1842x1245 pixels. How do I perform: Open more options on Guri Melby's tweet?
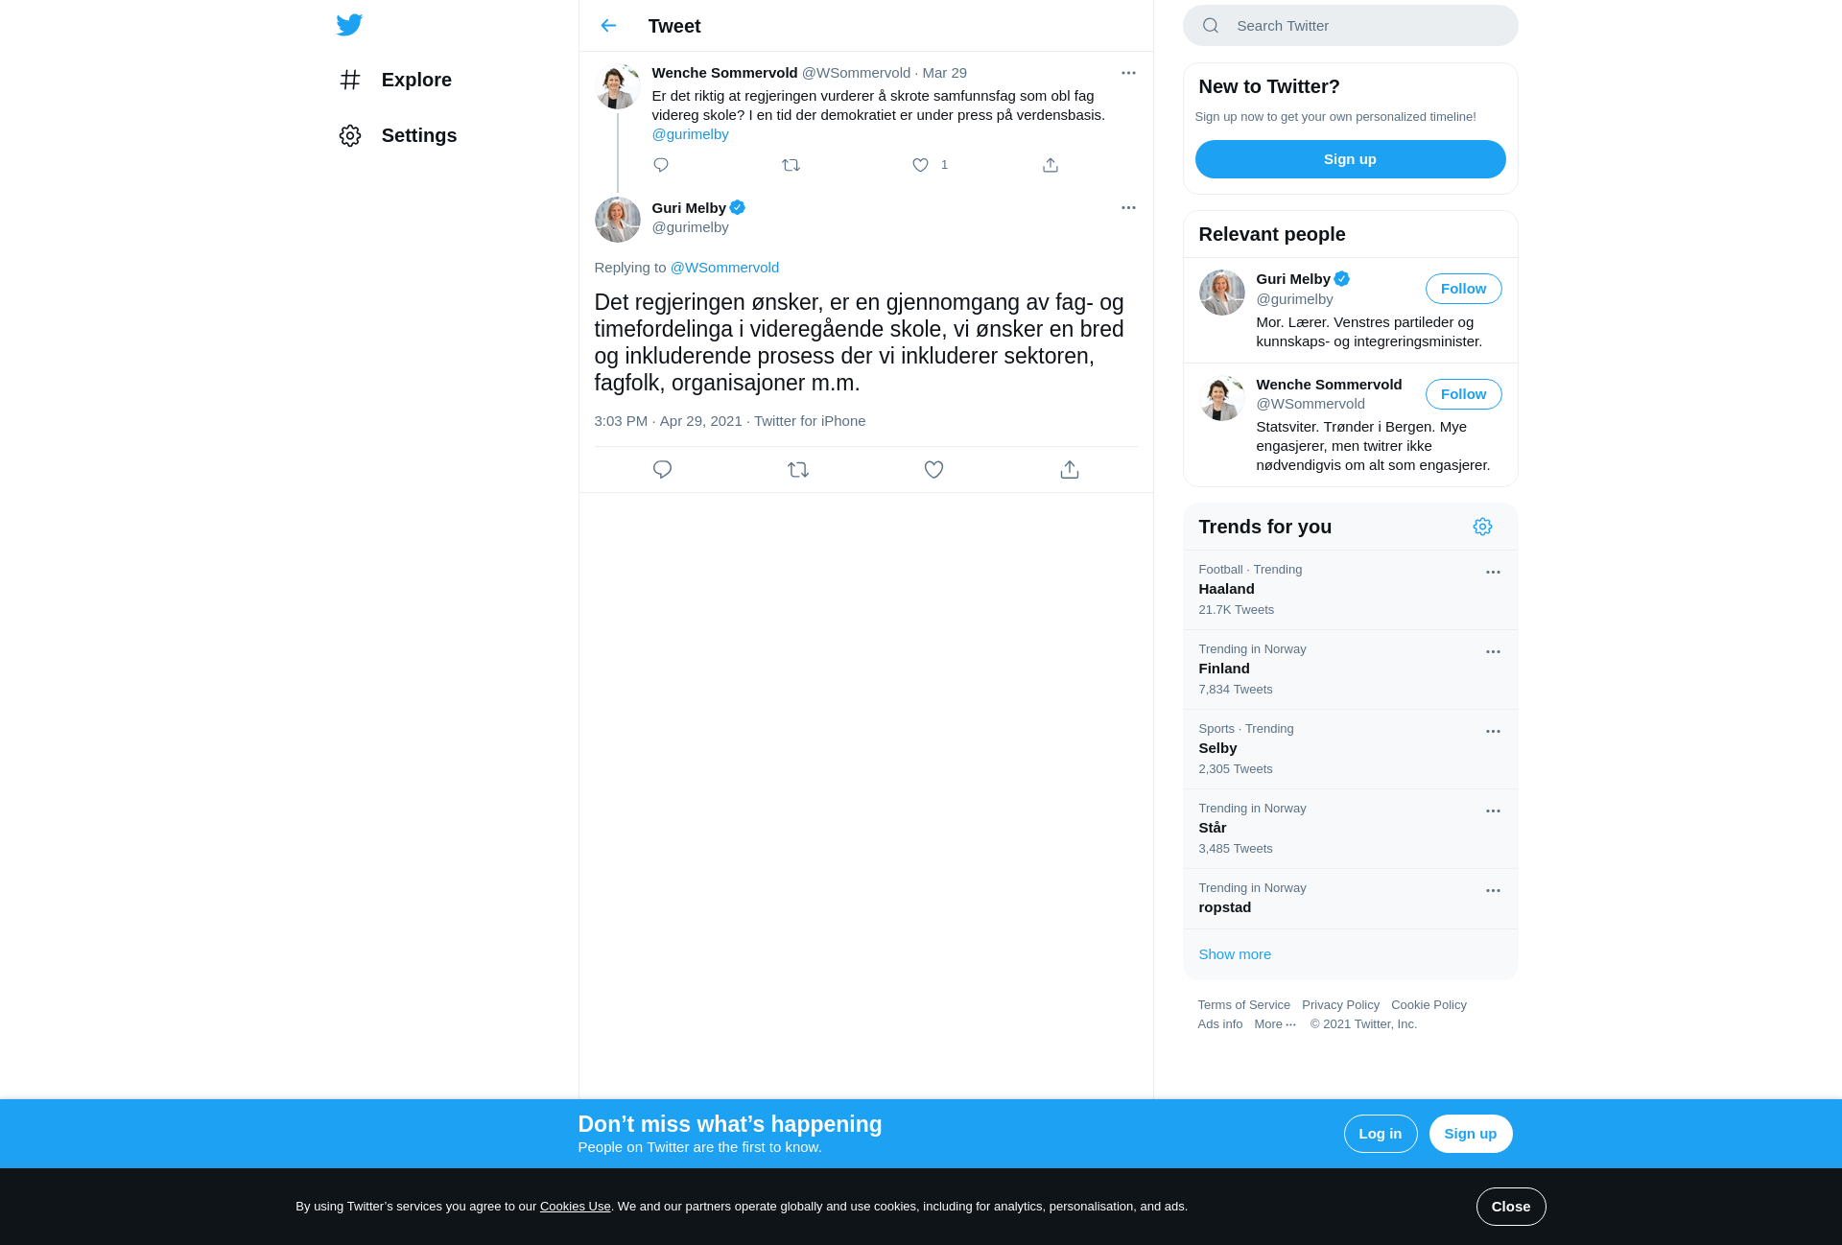tap(1128, 208)
